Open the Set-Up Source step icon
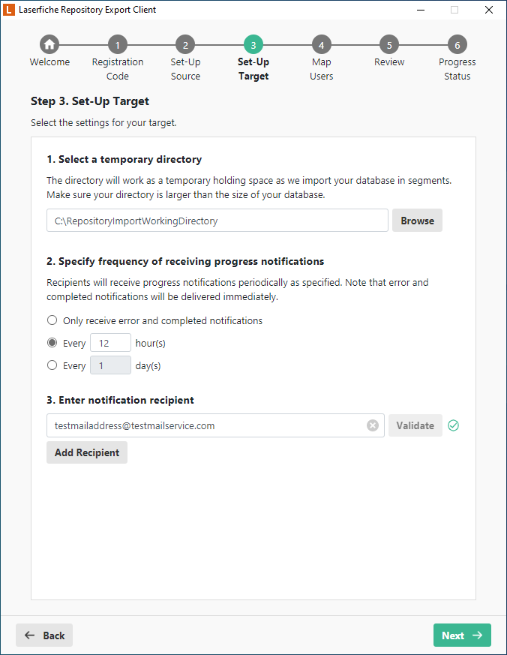The height and width of the screenshot is (655, 507). click(185, 44)
